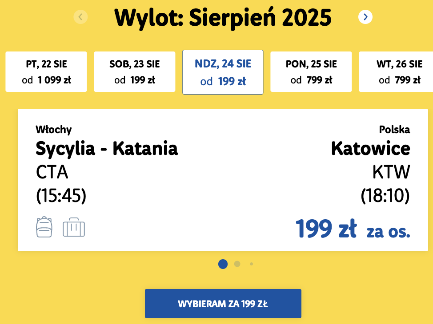The width and height of the screenshot is (433, 324).
Task: Select the third small carousel dot
Action: (251, 264)
